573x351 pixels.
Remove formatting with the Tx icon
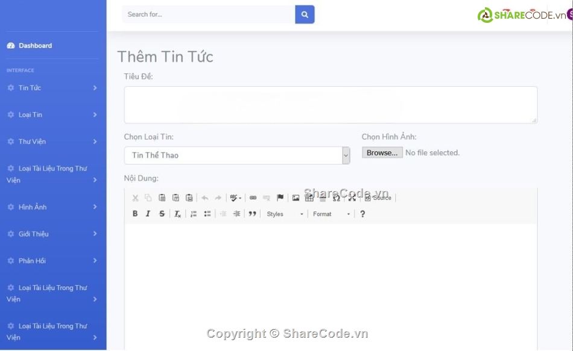[177, 214]
